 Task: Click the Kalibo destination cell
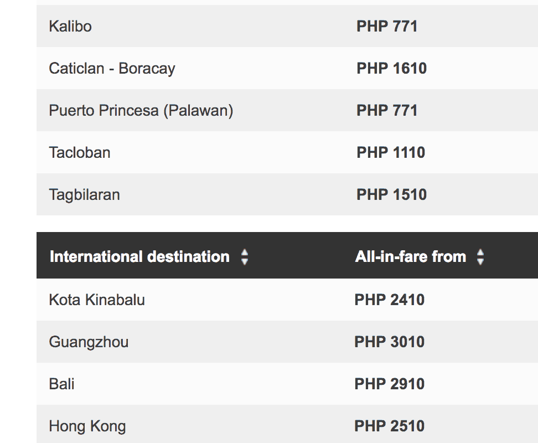click(70, 26)
